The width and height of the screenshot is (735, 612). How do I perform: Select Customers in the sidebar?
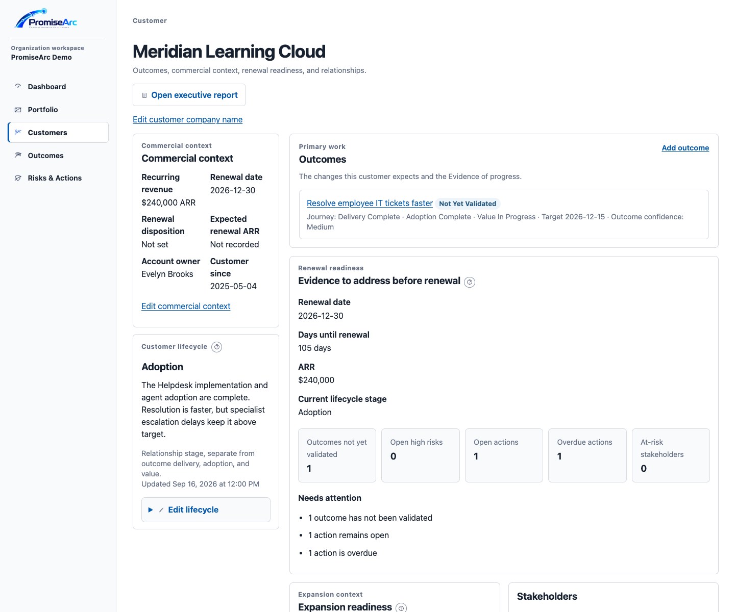coord(58,133)
